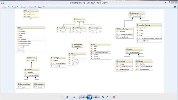Image resolution: width=178 pixels, height=100 pixels.
Task: Open Photo Viewer help icon
Action: [175, 7]
